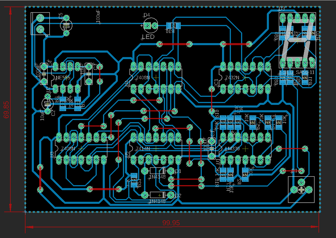Click the C4 100nF capacitor
This screenshot has width=336, height=238.
coord(44,74)
